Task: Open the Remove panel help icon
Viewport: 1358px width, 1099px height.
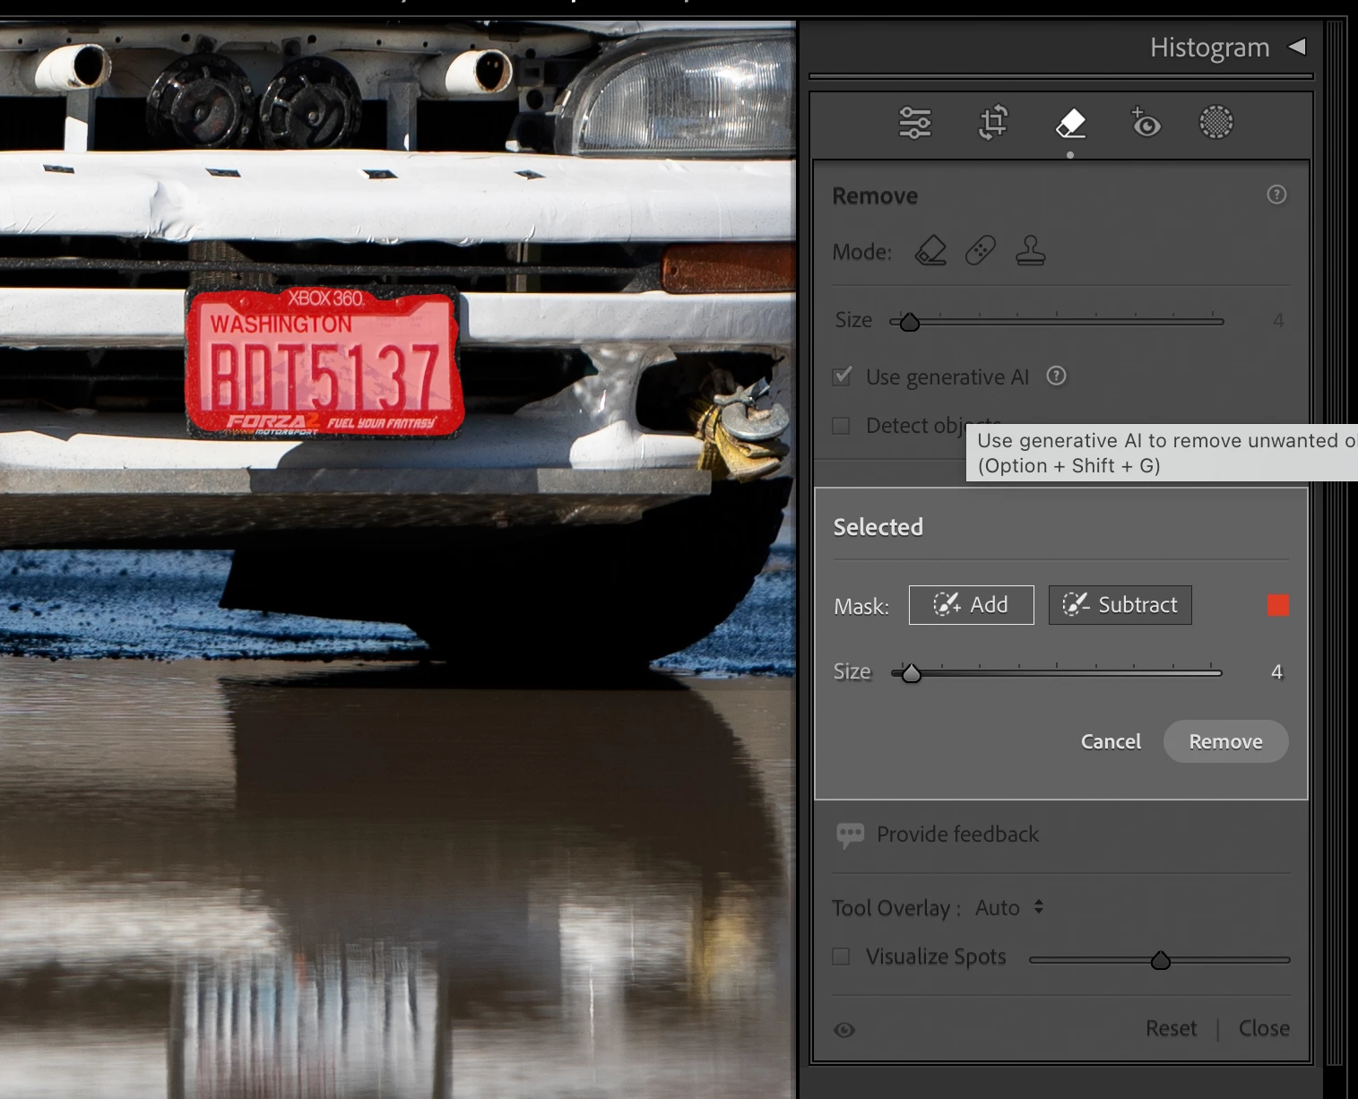Action: 1276,195
